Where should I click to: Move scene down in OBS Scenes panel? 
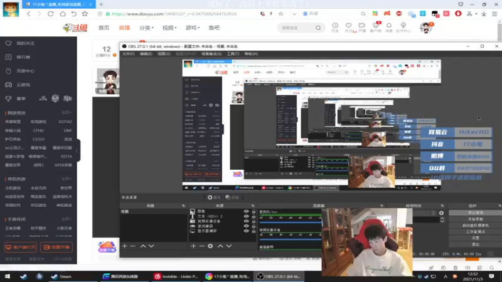point(151,246)
